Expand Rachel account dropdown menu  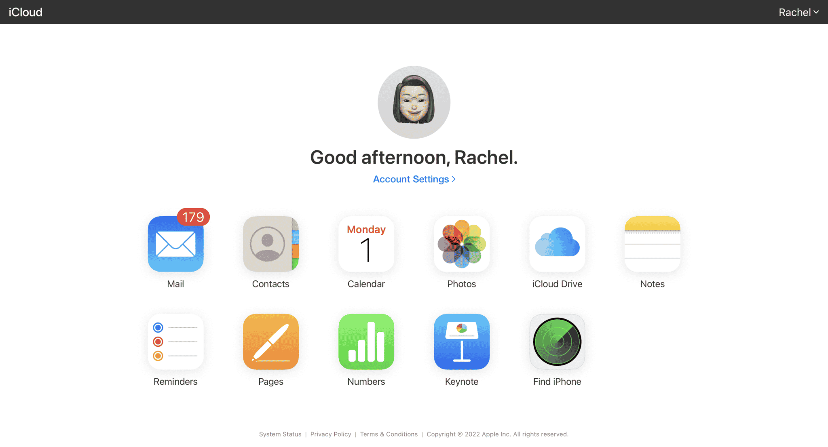[x=799, y=12]
